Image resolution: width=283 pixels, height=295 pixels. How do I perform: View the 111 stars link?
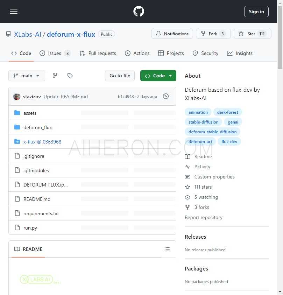pos(198,187)
